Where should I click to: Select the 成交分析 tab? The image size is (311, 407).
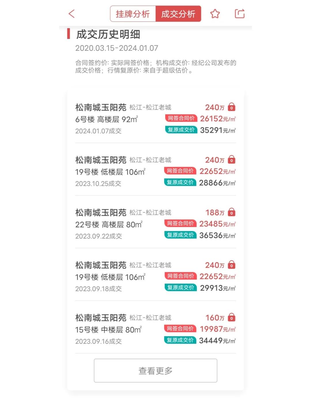(178, 14)
